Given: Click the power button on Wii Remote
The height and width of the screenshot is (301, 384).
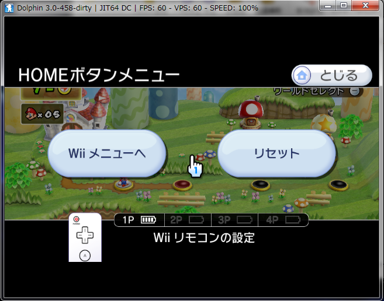Looking at the screenshot, I should tap(77, 219).
